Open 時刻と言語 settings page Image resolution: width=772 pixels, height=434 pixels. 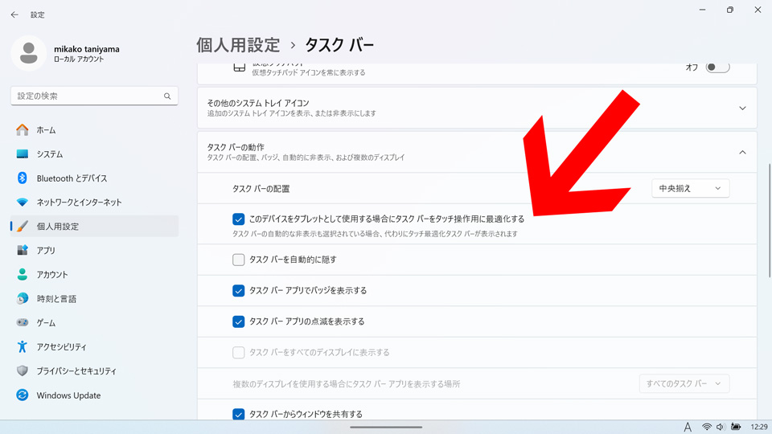point(95,299)
